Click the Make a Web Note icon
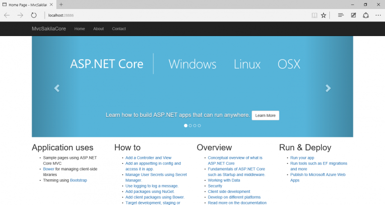The image size is (385, 205). 353,15
